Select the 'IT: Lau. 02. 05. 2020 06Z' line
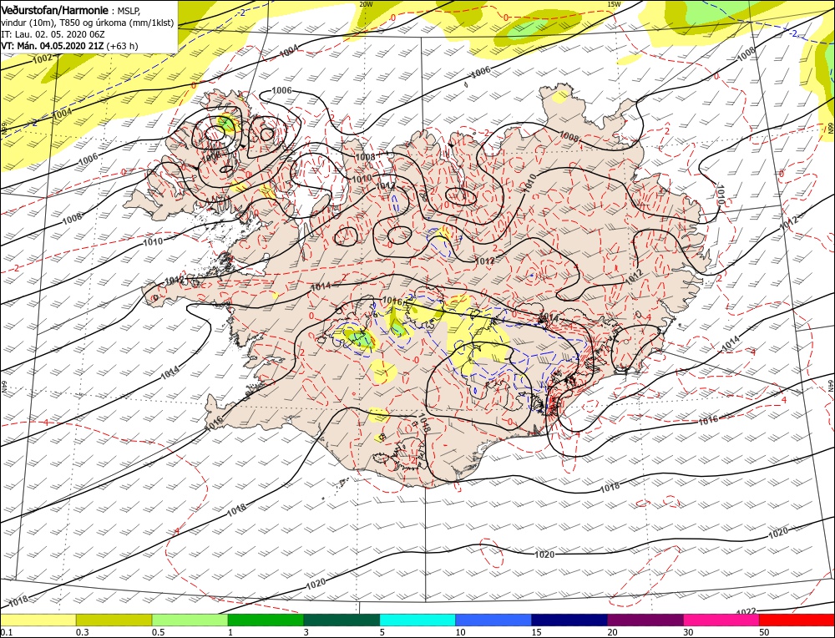This screenshot has width=835, height=638. click(x=53, y=34)
